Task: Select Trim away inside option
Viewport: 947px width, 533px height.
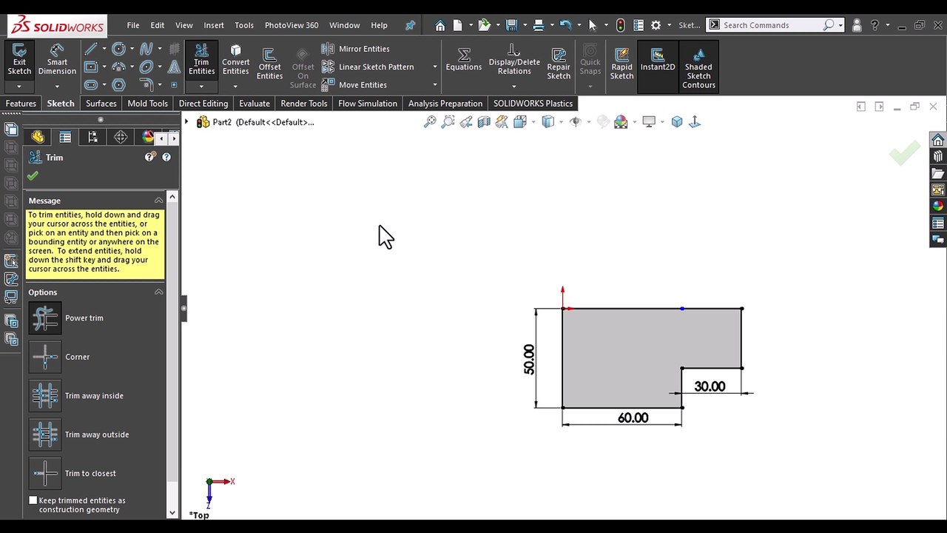Action: 45,396
